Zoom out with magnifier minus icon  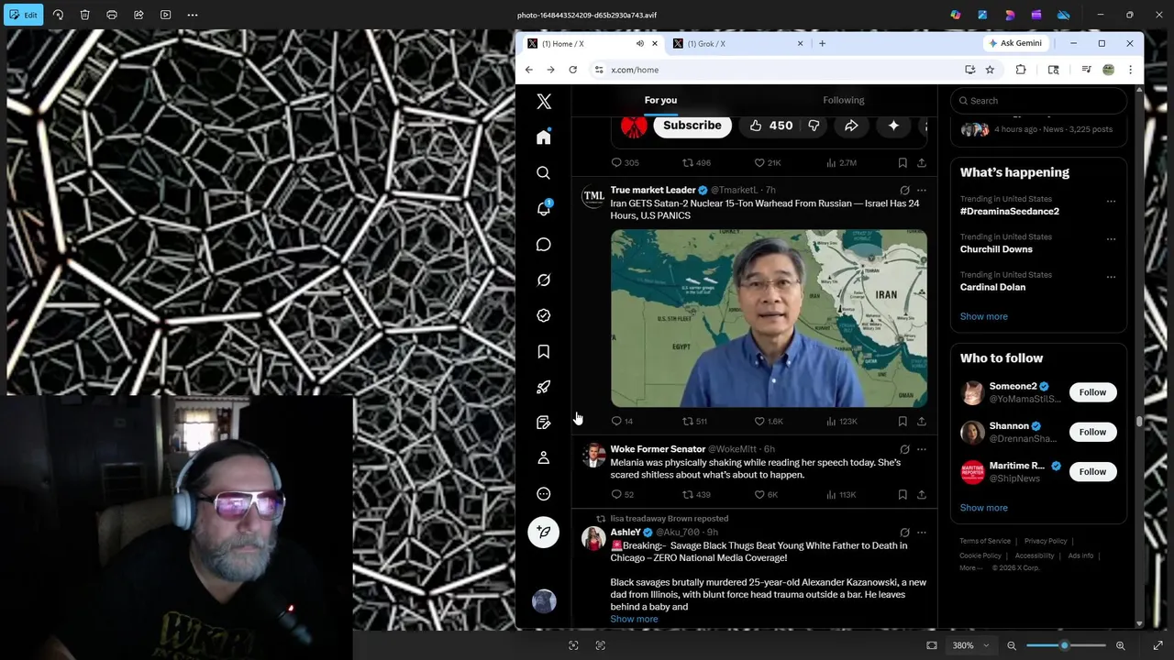coord(1012,645)
